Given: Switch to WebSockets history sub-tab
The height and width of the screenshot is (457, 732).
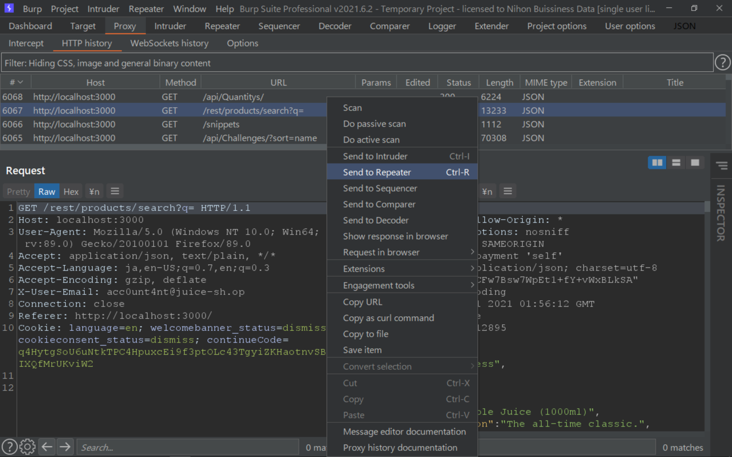Looking at the screenshot, I should point(170,43).
